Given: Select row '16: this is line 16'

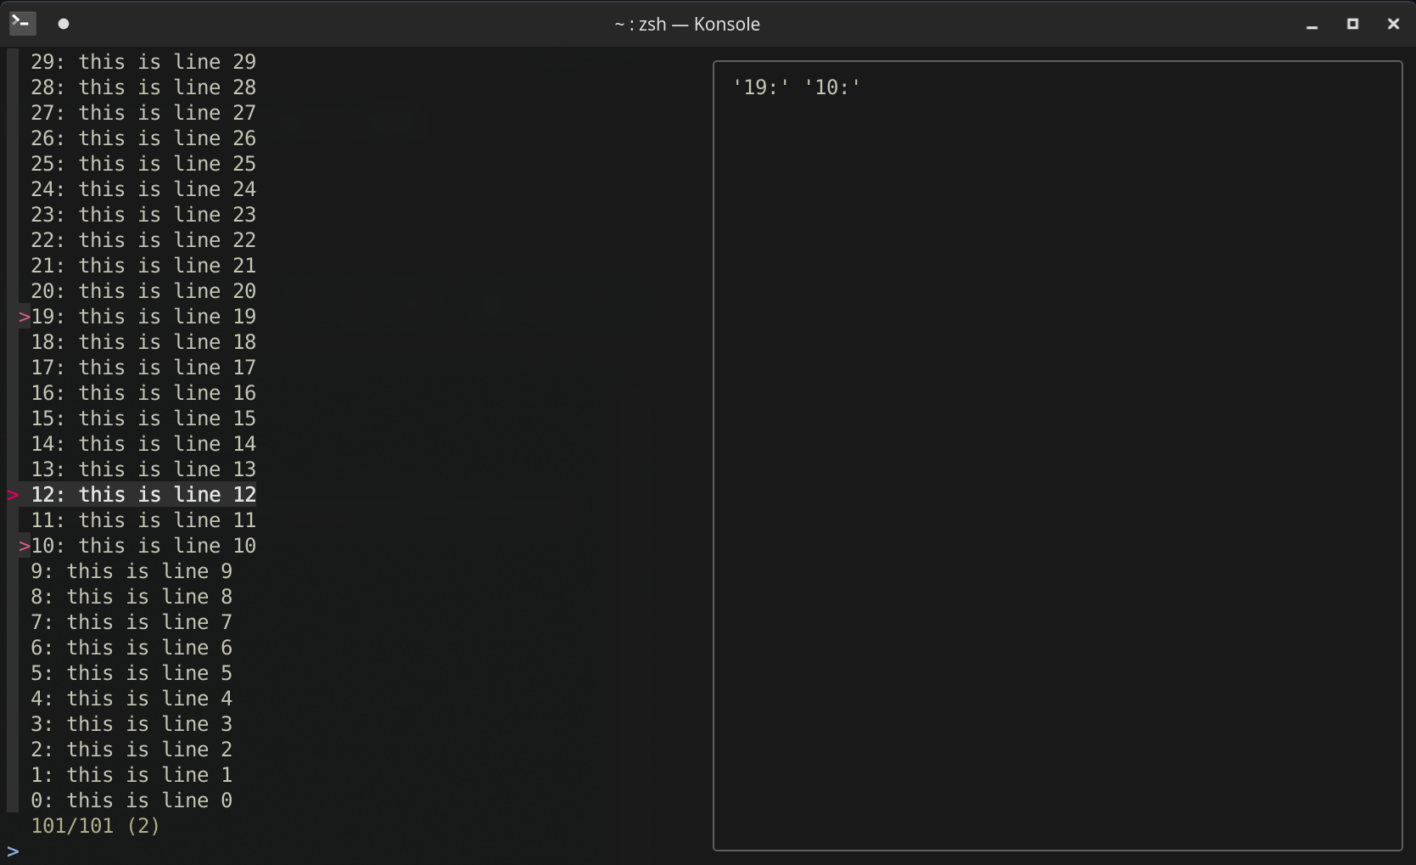Looking at the screenshot, I should pyautogui.click(x=143, y=393).
